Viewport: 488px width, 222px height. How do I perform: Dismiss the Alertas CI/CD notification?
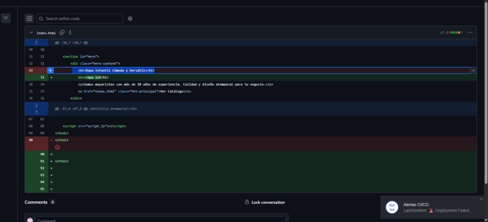[x=481, y=199]
